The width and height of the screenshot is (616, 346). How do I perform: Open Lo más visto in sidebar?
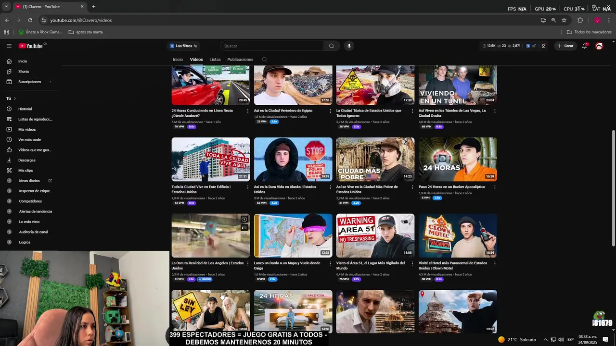click(29, 222)
